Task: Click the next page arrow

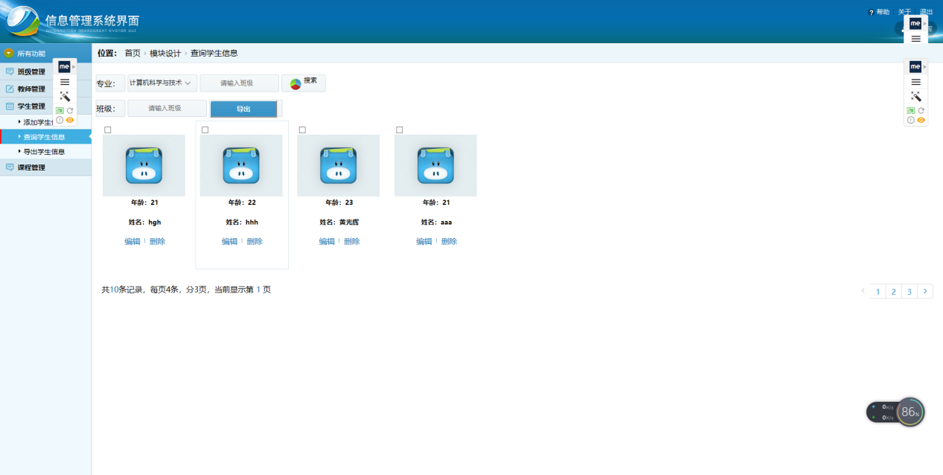Action: click(925, 292)
